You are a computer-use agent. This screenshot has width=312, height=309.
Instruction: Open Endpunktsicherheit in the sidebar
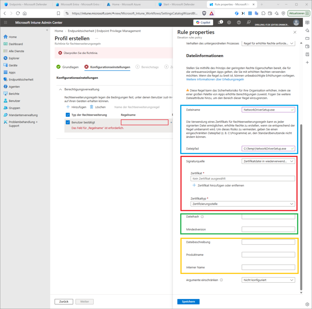pos(18,80)
